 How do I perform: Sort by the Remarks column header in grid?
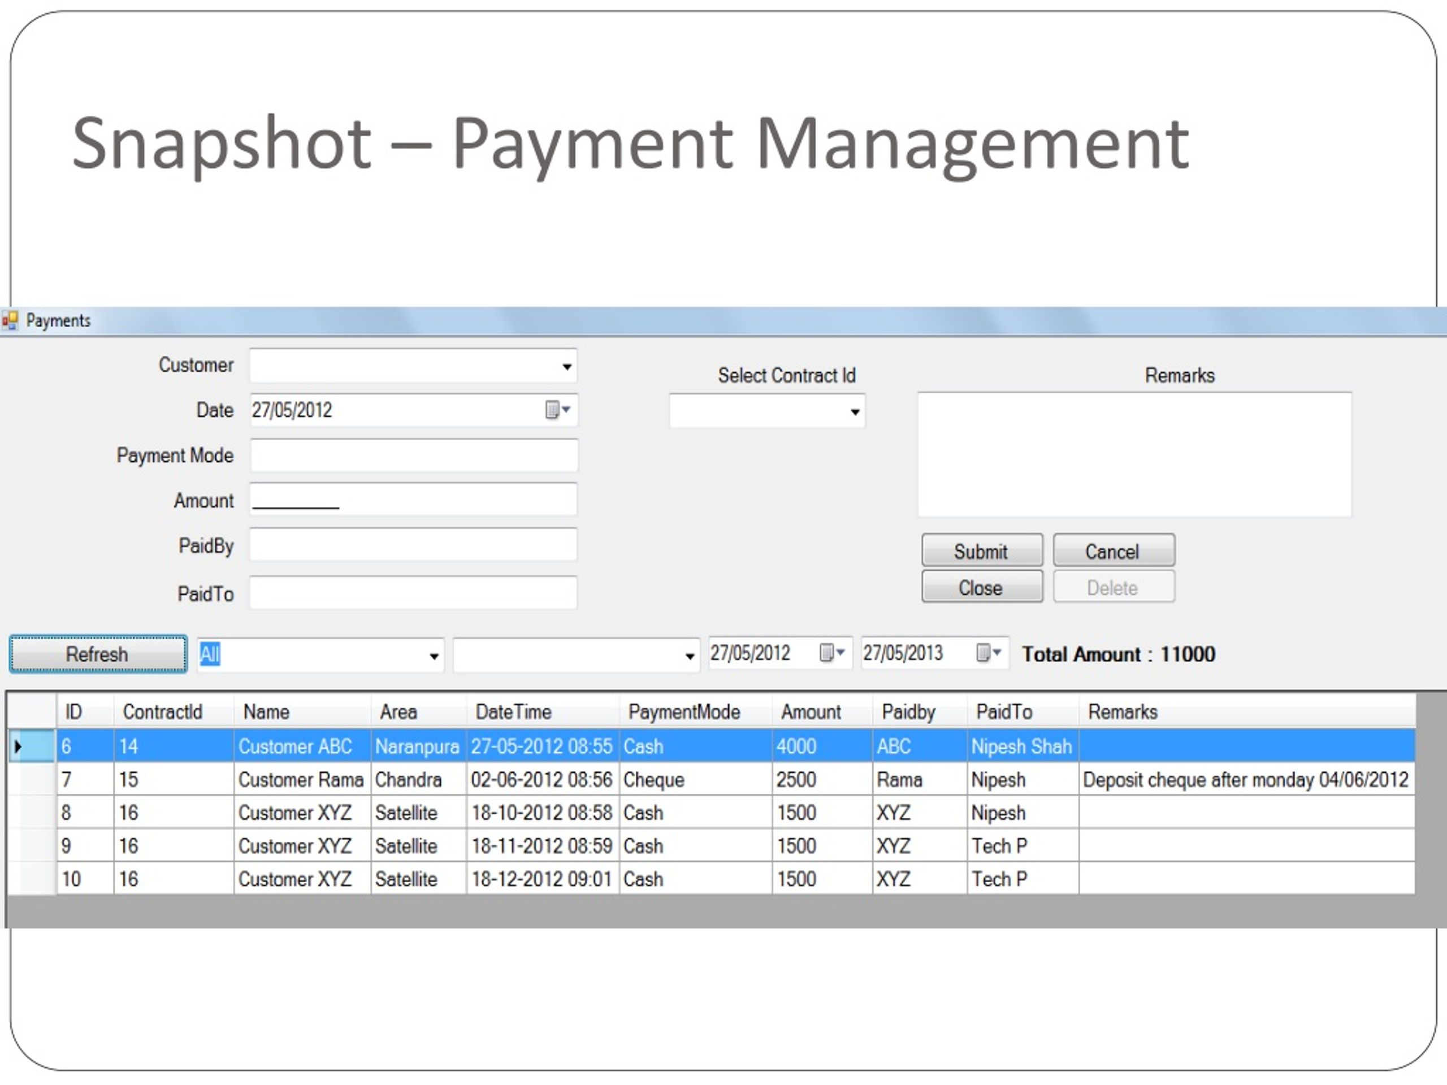[1247, 711]
